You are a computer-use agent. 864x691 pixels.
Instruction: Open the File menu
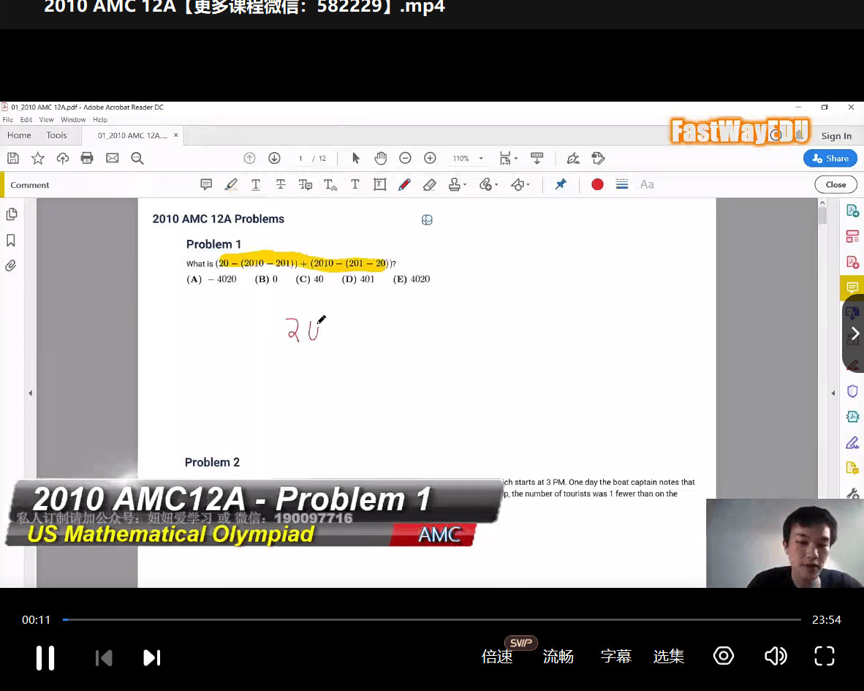8,120
